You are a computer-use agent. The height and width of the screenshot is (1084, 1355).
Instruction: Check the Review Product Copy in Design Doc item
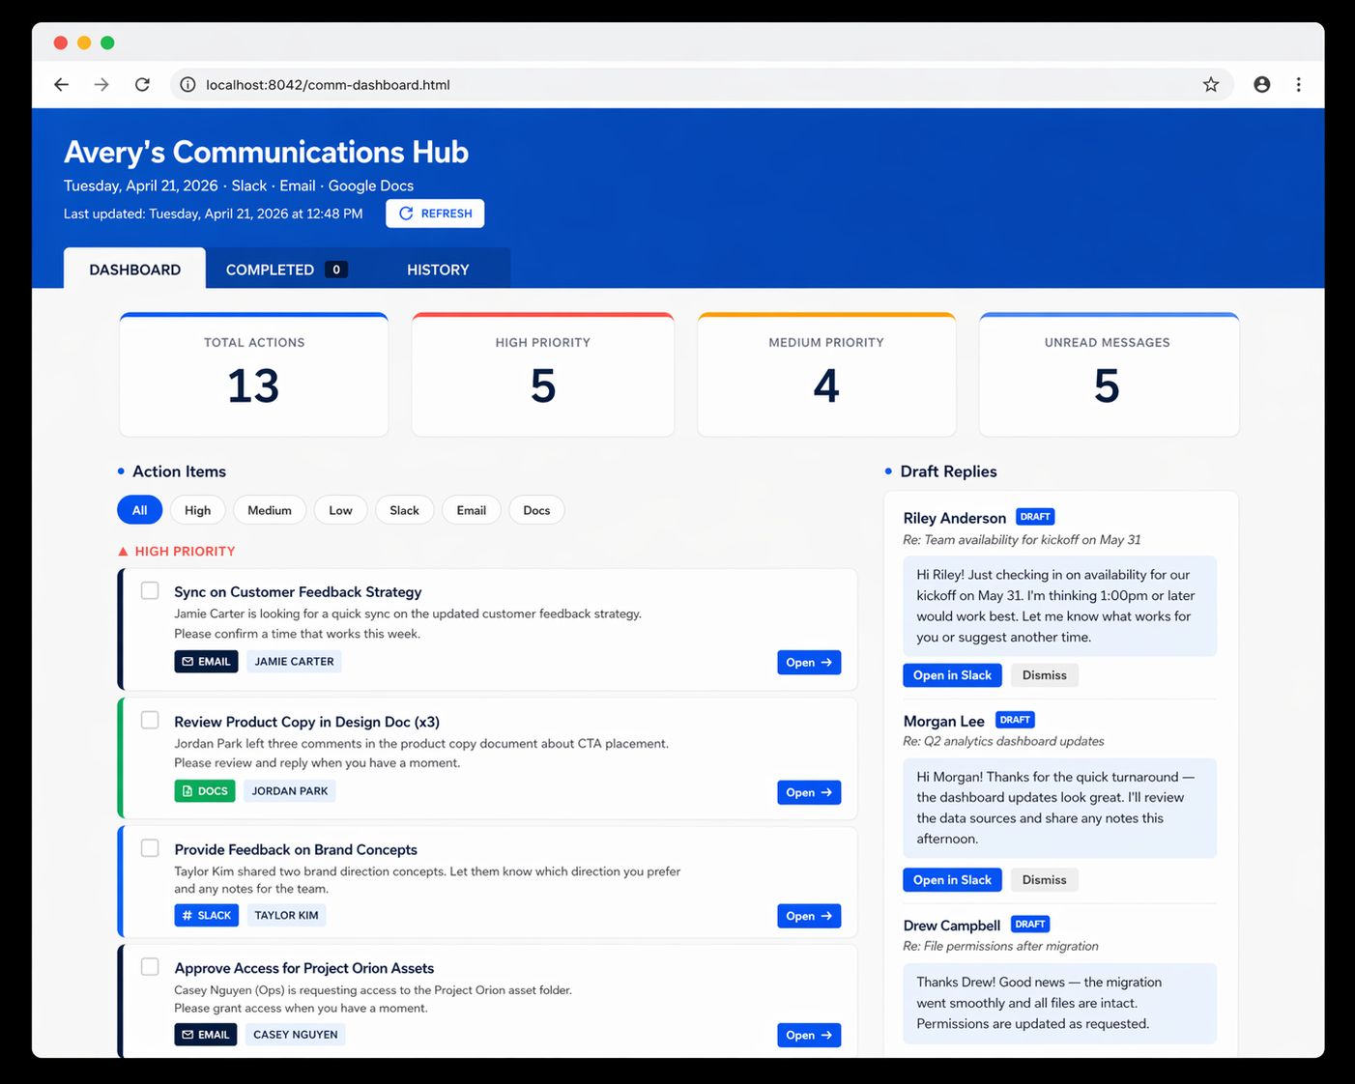pyautogui.click(x=150, y=720)
